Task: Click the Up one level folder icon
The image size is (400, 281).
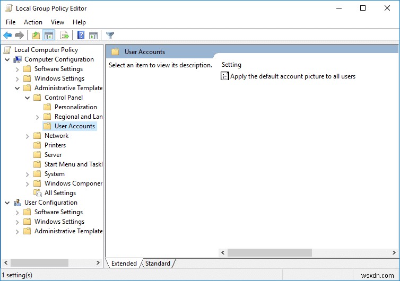Action: (36, 35)
